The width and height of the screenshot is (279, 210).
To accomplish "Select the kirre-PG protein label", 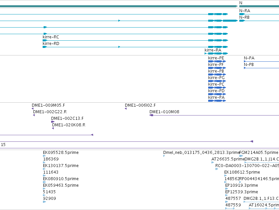I will tap(216, 78).
